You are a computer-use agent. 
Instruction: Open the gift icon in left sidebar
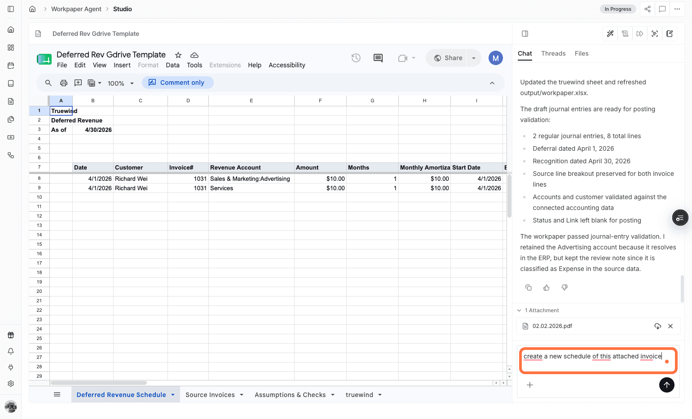(x=11, y=335)
